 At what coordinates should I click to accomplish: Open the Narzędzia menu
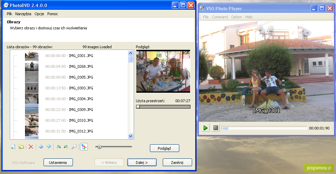click(x=23, y=14)
